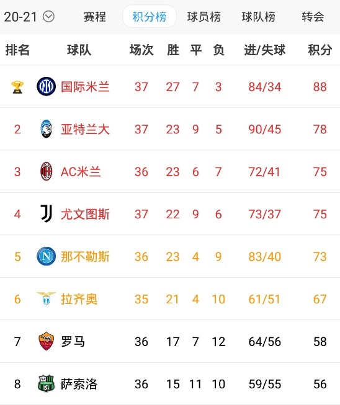Click the Roma club crest
This screenshot has width=340, height=405.
pyautogui.click(x=47, y=341)
